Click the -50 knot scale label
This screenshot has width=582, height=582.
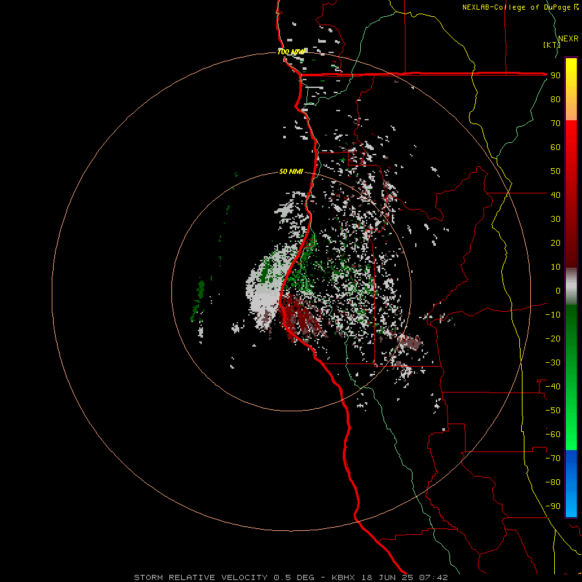[553, 411]
